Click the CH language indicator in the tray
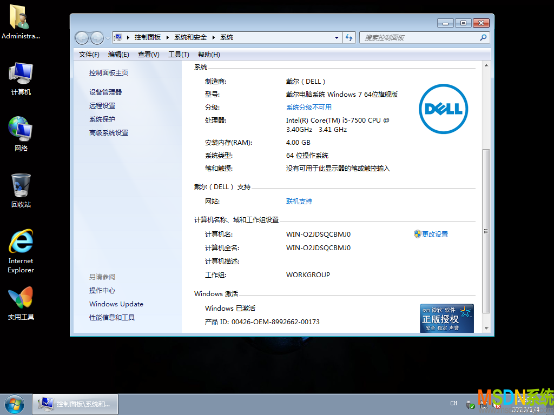The height and width of the screenshot is (415, 554). (454, 403)
